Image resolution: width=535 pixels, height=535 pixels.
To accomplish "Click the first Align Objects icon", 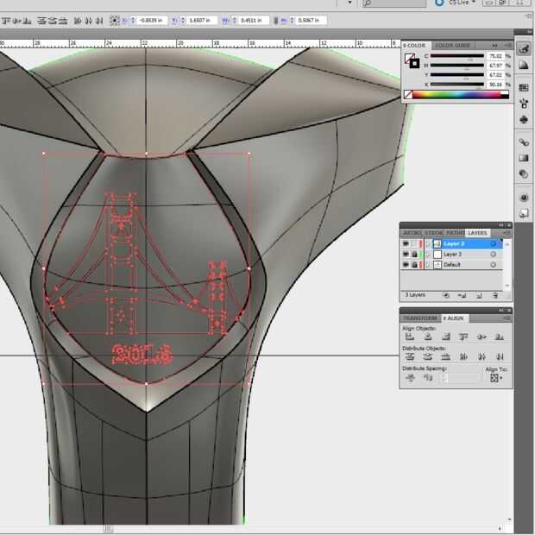I will tap(409, 337).
